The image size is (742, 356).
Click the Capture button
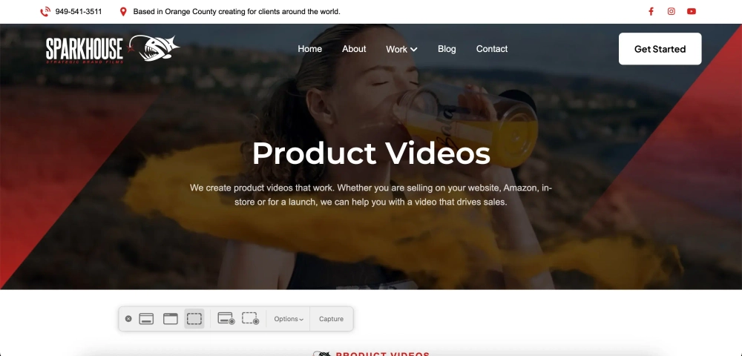coord(331,319)
